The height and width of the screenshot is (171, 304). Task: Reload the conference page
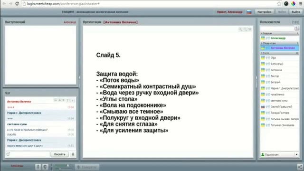pos(17,4)
